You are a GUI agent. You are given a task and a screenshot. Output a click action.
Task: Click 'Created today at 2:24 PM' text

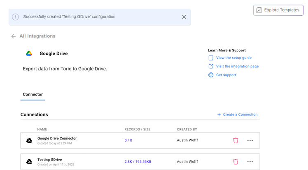click(x=55, y=143)
